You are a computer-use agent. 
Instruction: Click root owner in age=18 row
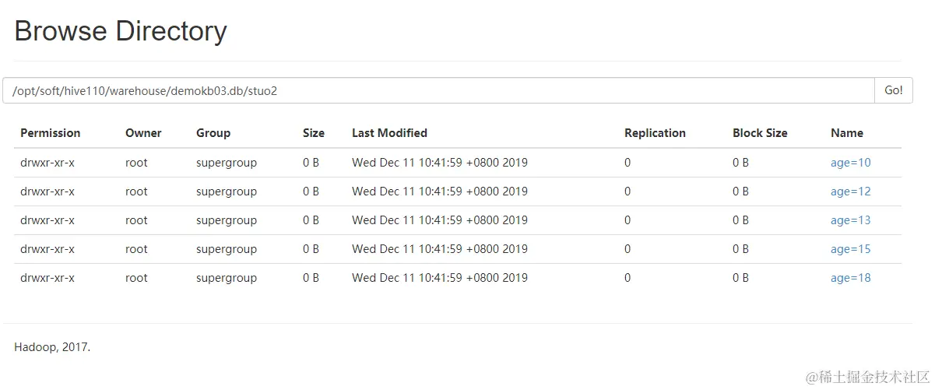click(136, 278)
